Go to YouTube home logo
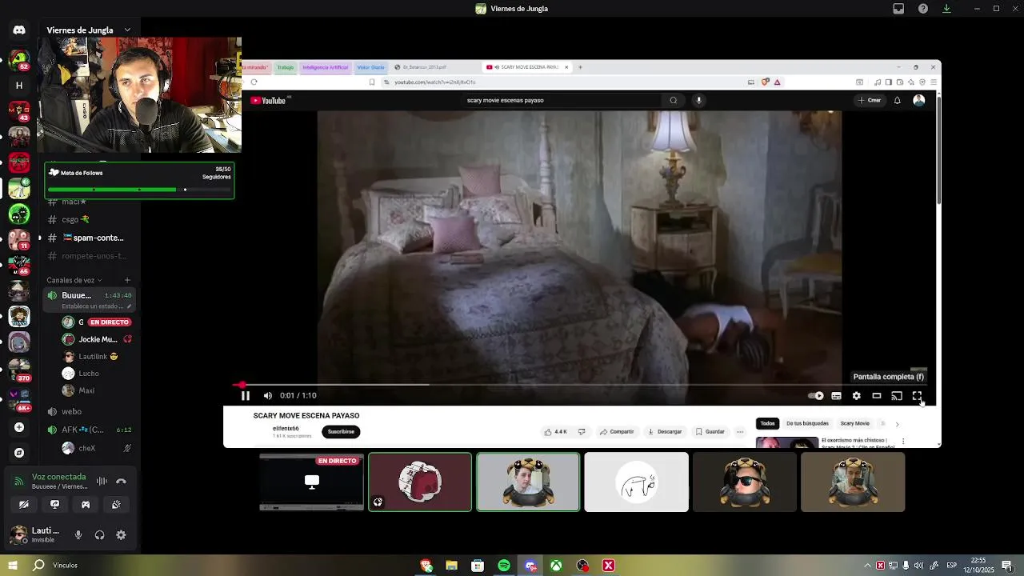This screenshot has width=1024, height=576. [x=270, y=101]
